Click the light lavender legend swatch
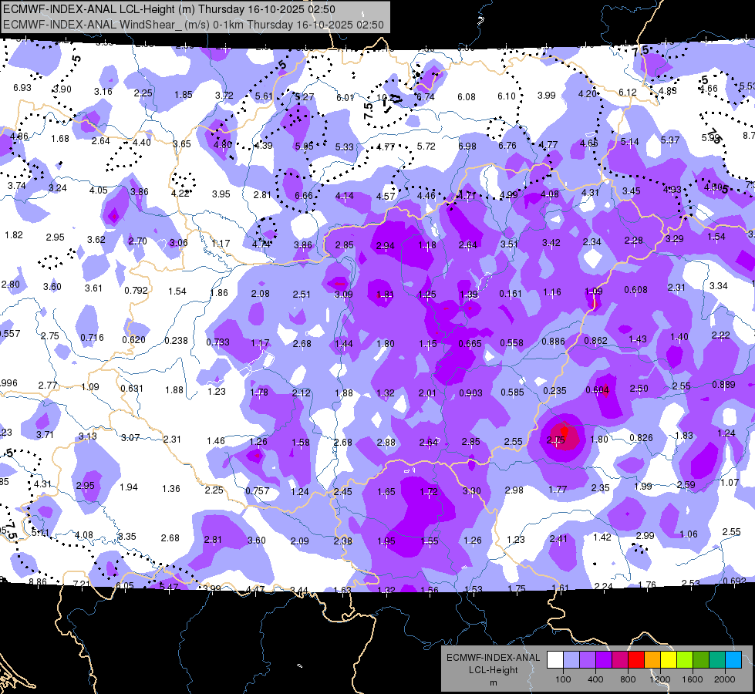 (x=571, y=660)
